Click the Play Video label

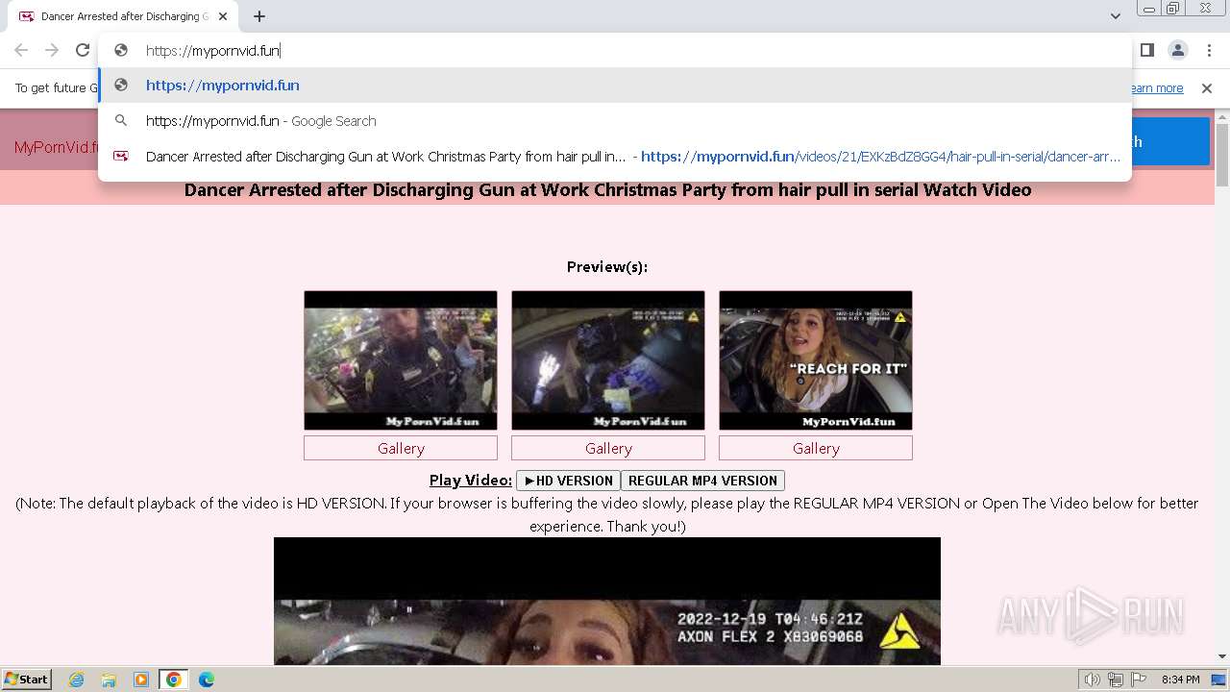(471, 481)
